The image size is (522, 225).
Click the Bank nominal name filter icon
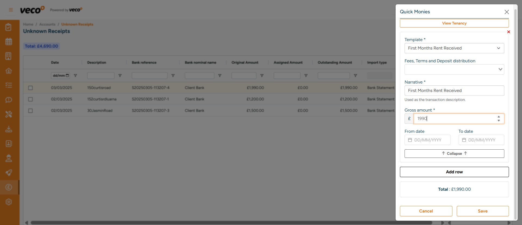point(220,76)
